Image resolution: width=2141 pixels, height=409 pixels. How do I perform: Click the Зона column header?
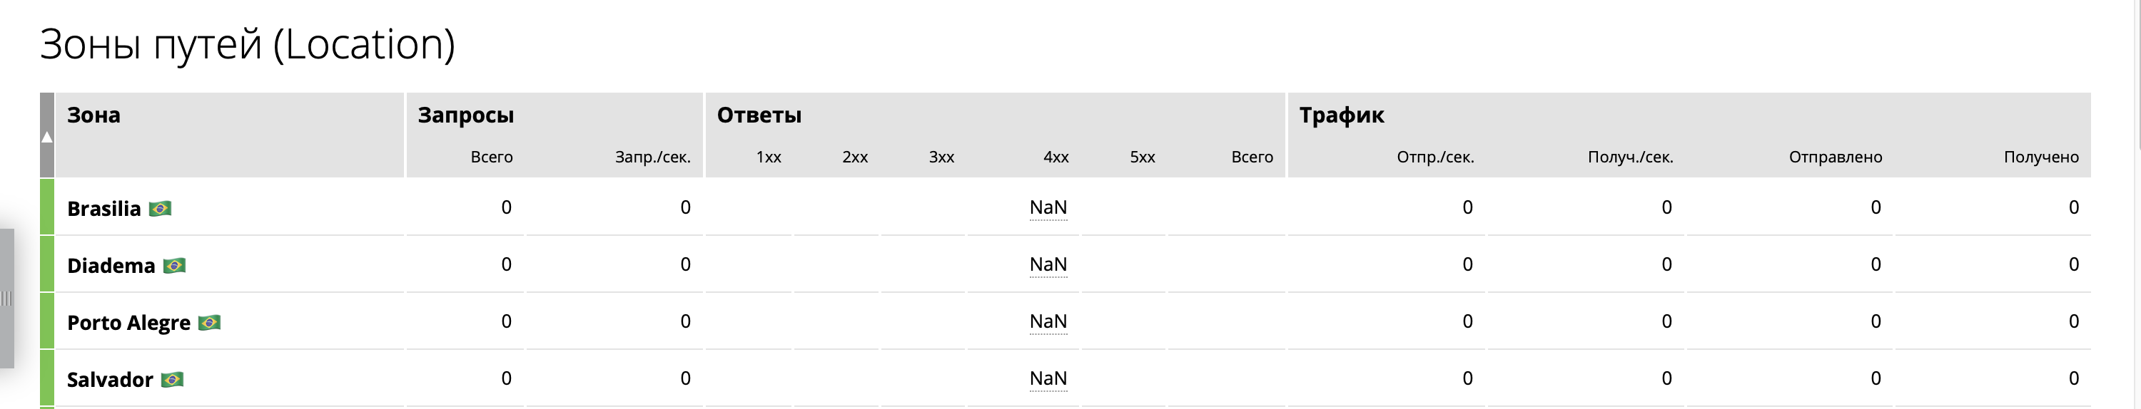94,115
